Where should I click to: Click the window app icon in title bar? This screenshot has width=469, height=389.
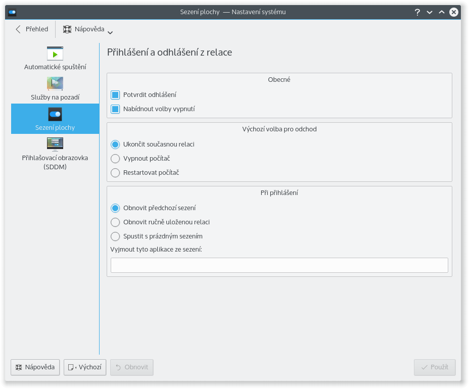click(12, 12)
